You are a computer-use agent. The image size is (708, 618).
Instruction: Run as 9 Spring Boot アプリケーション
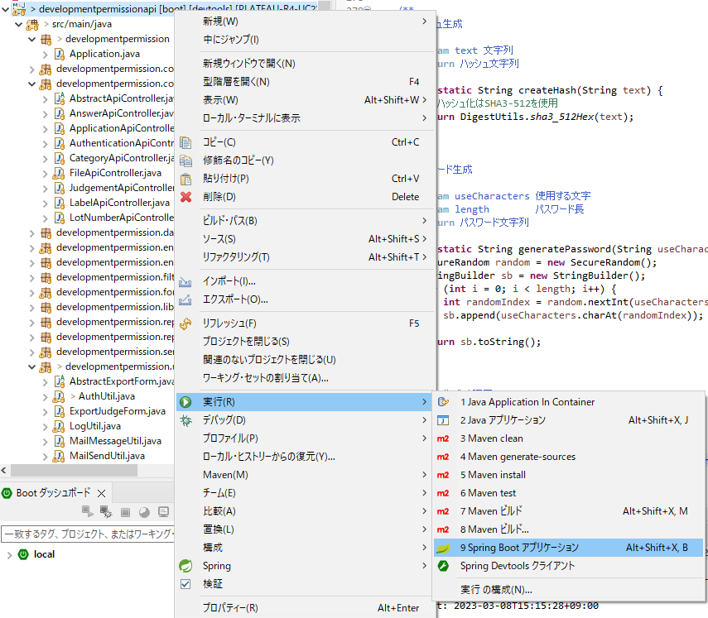(x=519, y=548)
